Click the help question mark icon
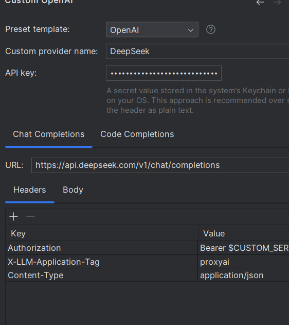This screenshot has width=289, height=325. [211, 30]
